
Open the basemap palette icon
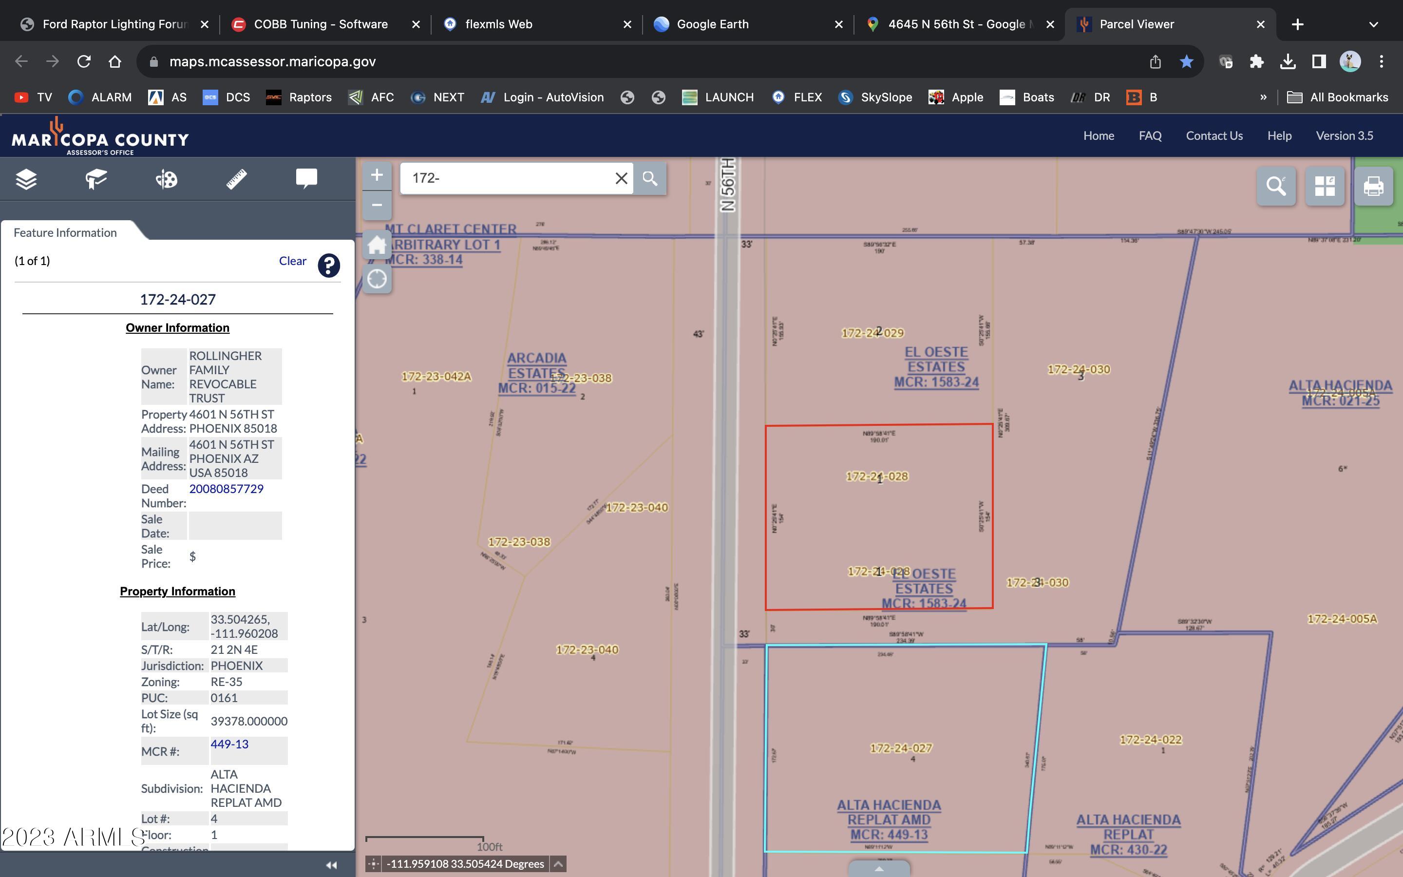point(167,179)
